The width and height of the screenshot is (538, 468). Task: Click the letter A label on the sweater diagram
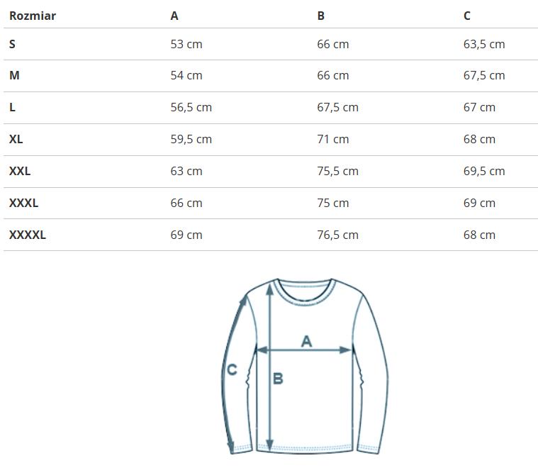click(306, 341)
